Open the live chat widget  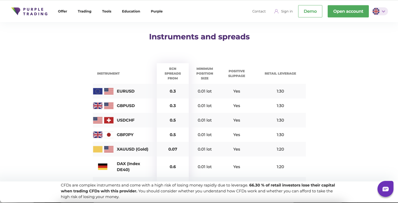point(385,189)
